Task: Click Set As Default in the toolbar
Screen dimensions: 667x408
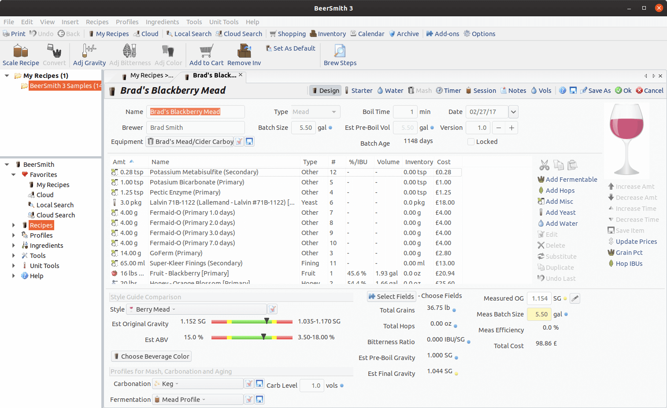Action: tap(290, 48)
